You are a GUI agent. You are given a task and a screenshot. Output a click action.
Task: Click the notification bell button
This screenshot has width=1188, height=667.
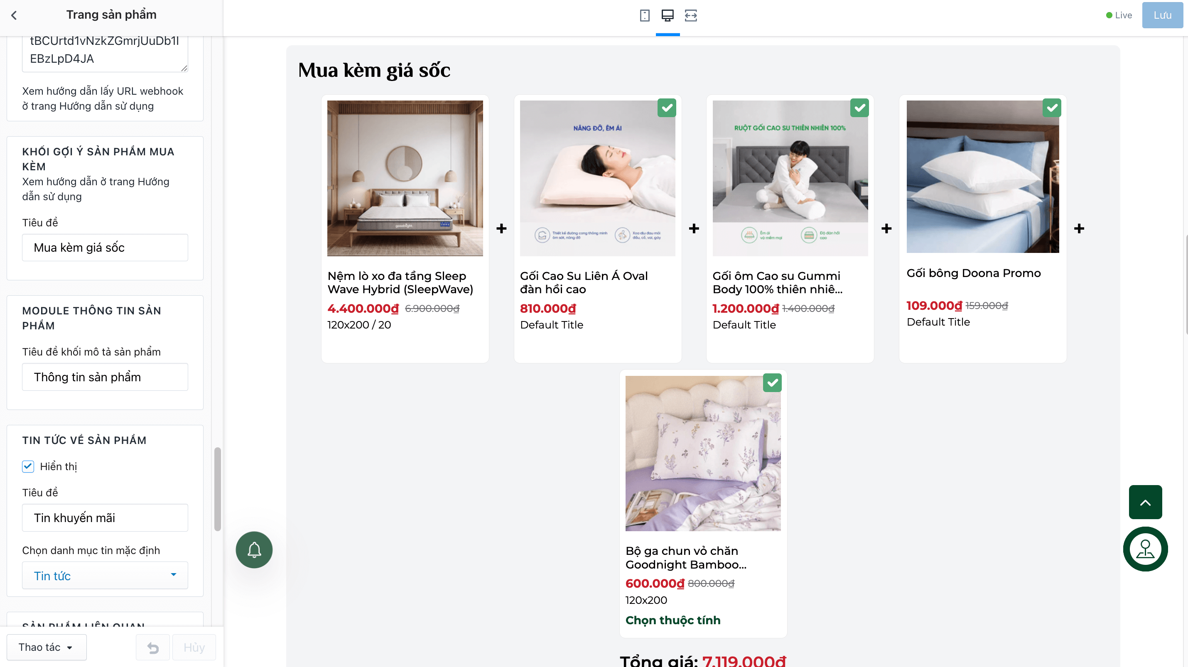click(x=254, y=549)
